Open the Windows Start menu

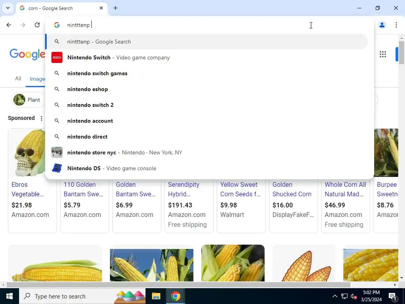click(9, 296)
